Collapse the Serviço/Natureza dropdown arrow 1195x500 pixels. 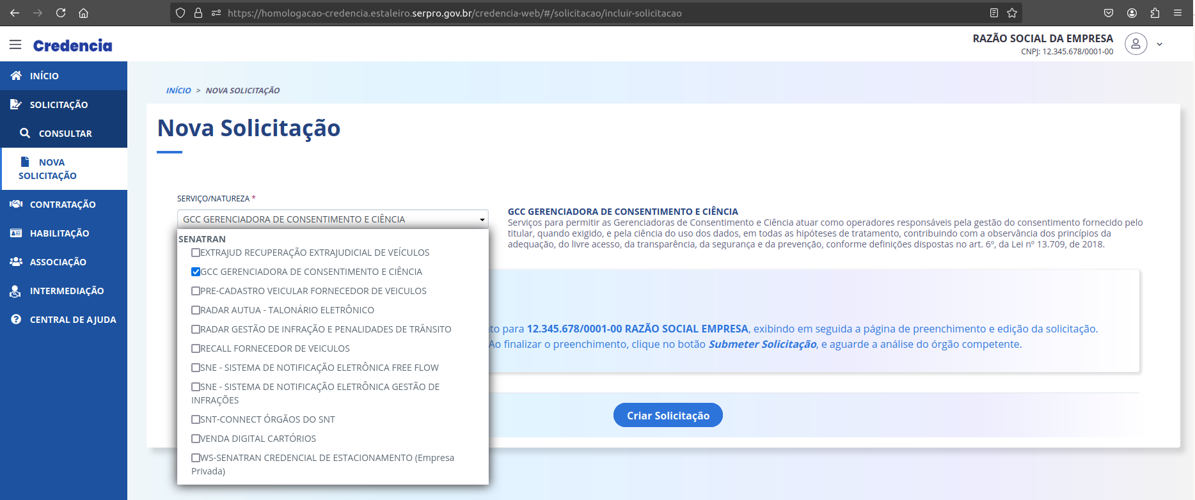pyautogui.click(x=482, y=219)
